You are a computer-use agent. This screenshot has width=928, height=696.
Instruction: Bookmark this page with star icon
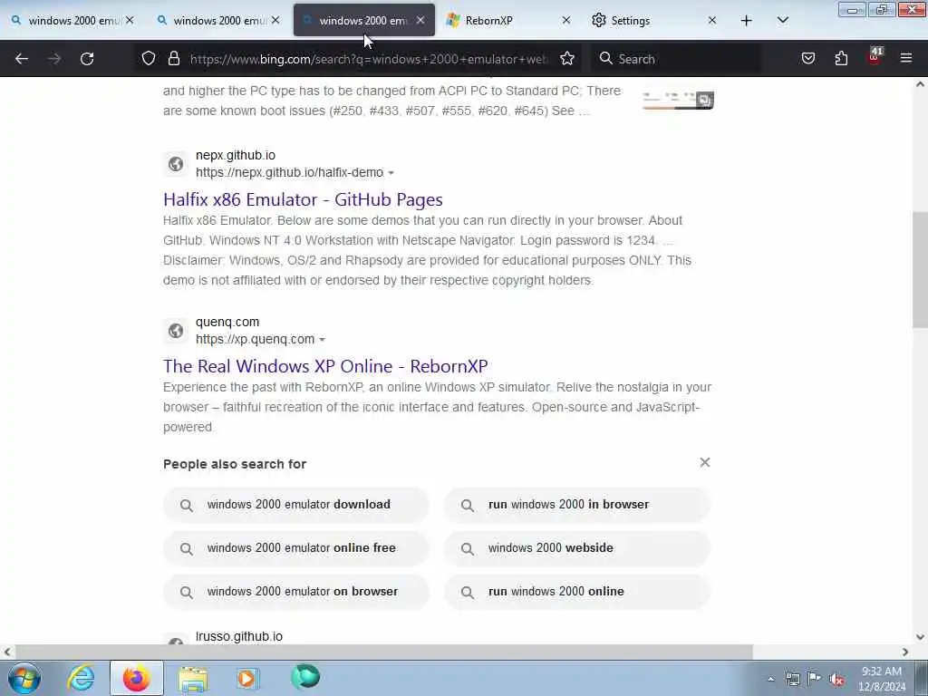click(567, 58)
